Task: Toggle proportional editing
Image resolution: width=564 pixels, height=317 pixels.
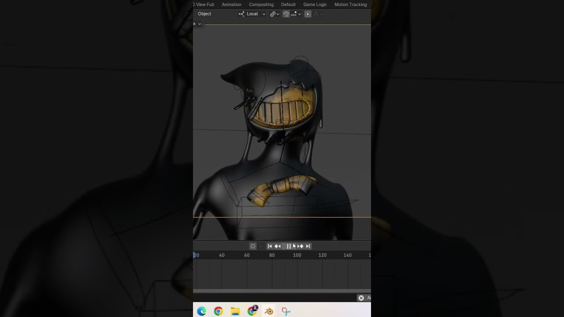Action: pos(308,14)
